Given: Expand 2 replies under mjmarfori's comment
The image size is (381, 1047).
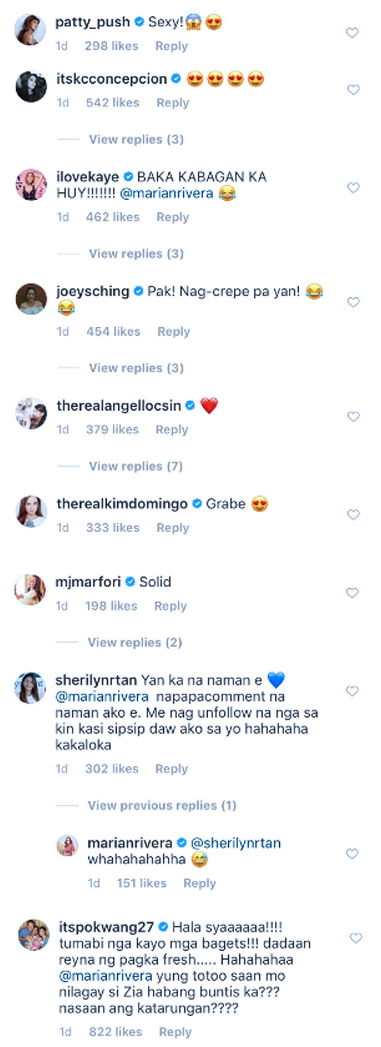Looking at the screenshot, I should pos(135,642).
